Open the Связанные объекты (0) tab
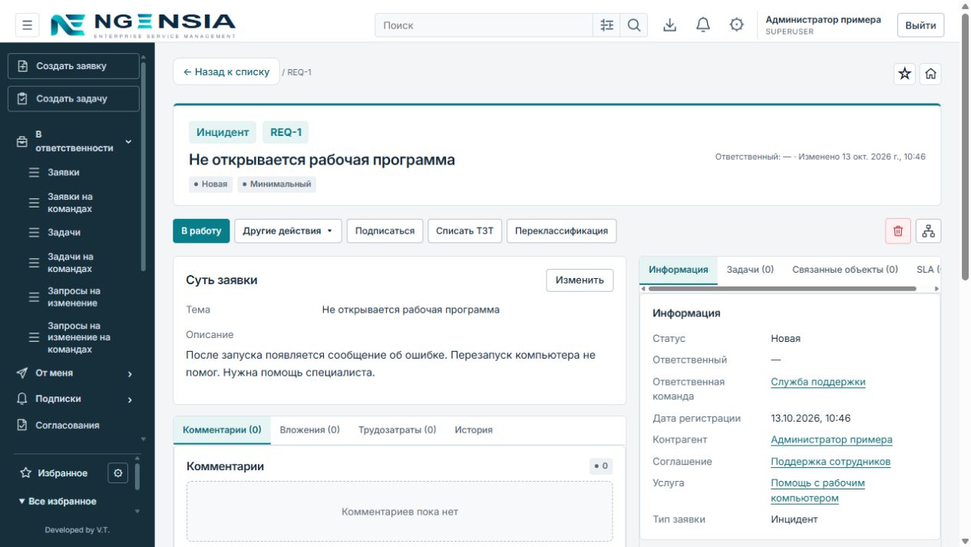 coord(845,270)
